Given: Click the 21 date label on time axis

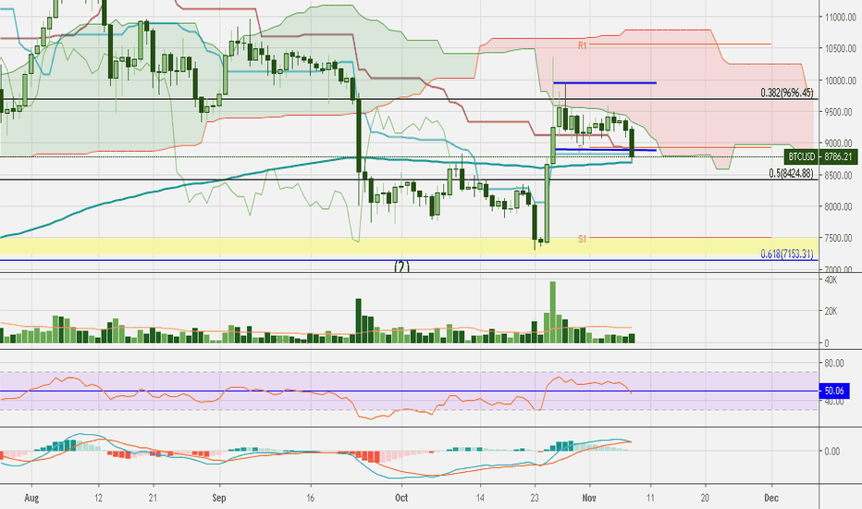Looking at the screenshot, I should pyautogui.click(x=153, y=498).
